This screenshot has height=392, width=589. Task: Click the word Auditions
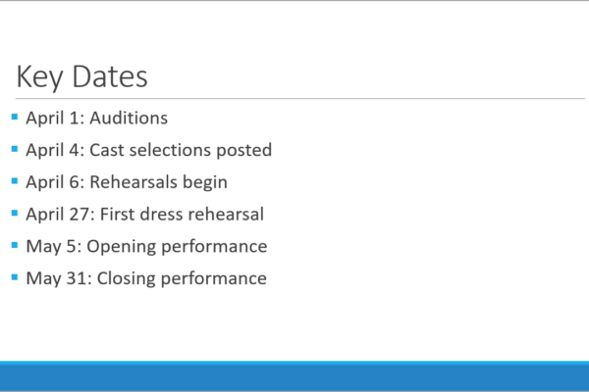(129, 118)
